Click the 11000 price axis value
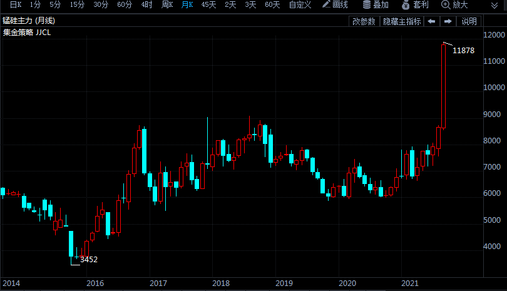The height and width of the screenshot is (291, 507). click(x=494, y=61)
